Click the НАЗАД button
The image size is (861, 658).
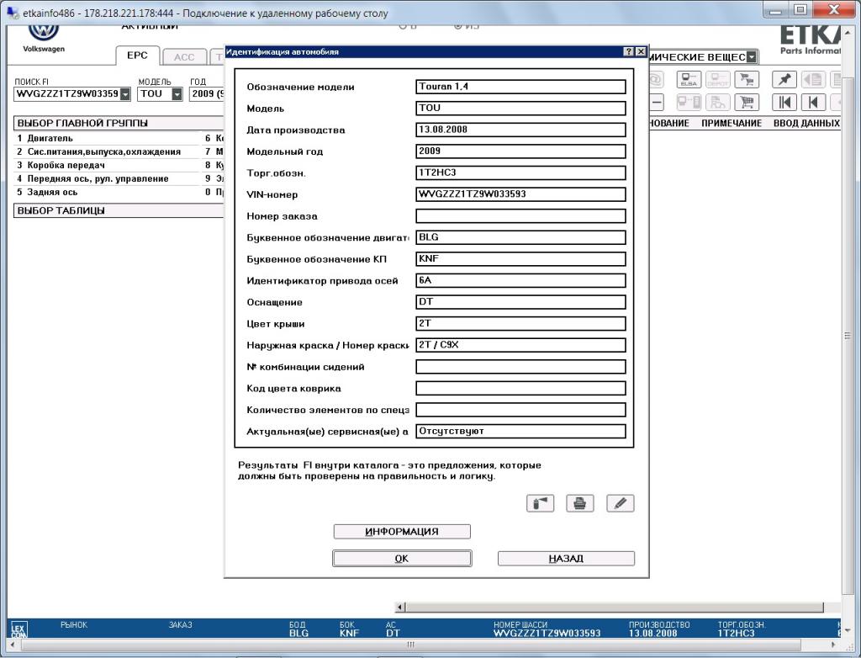tap(566, 559)
